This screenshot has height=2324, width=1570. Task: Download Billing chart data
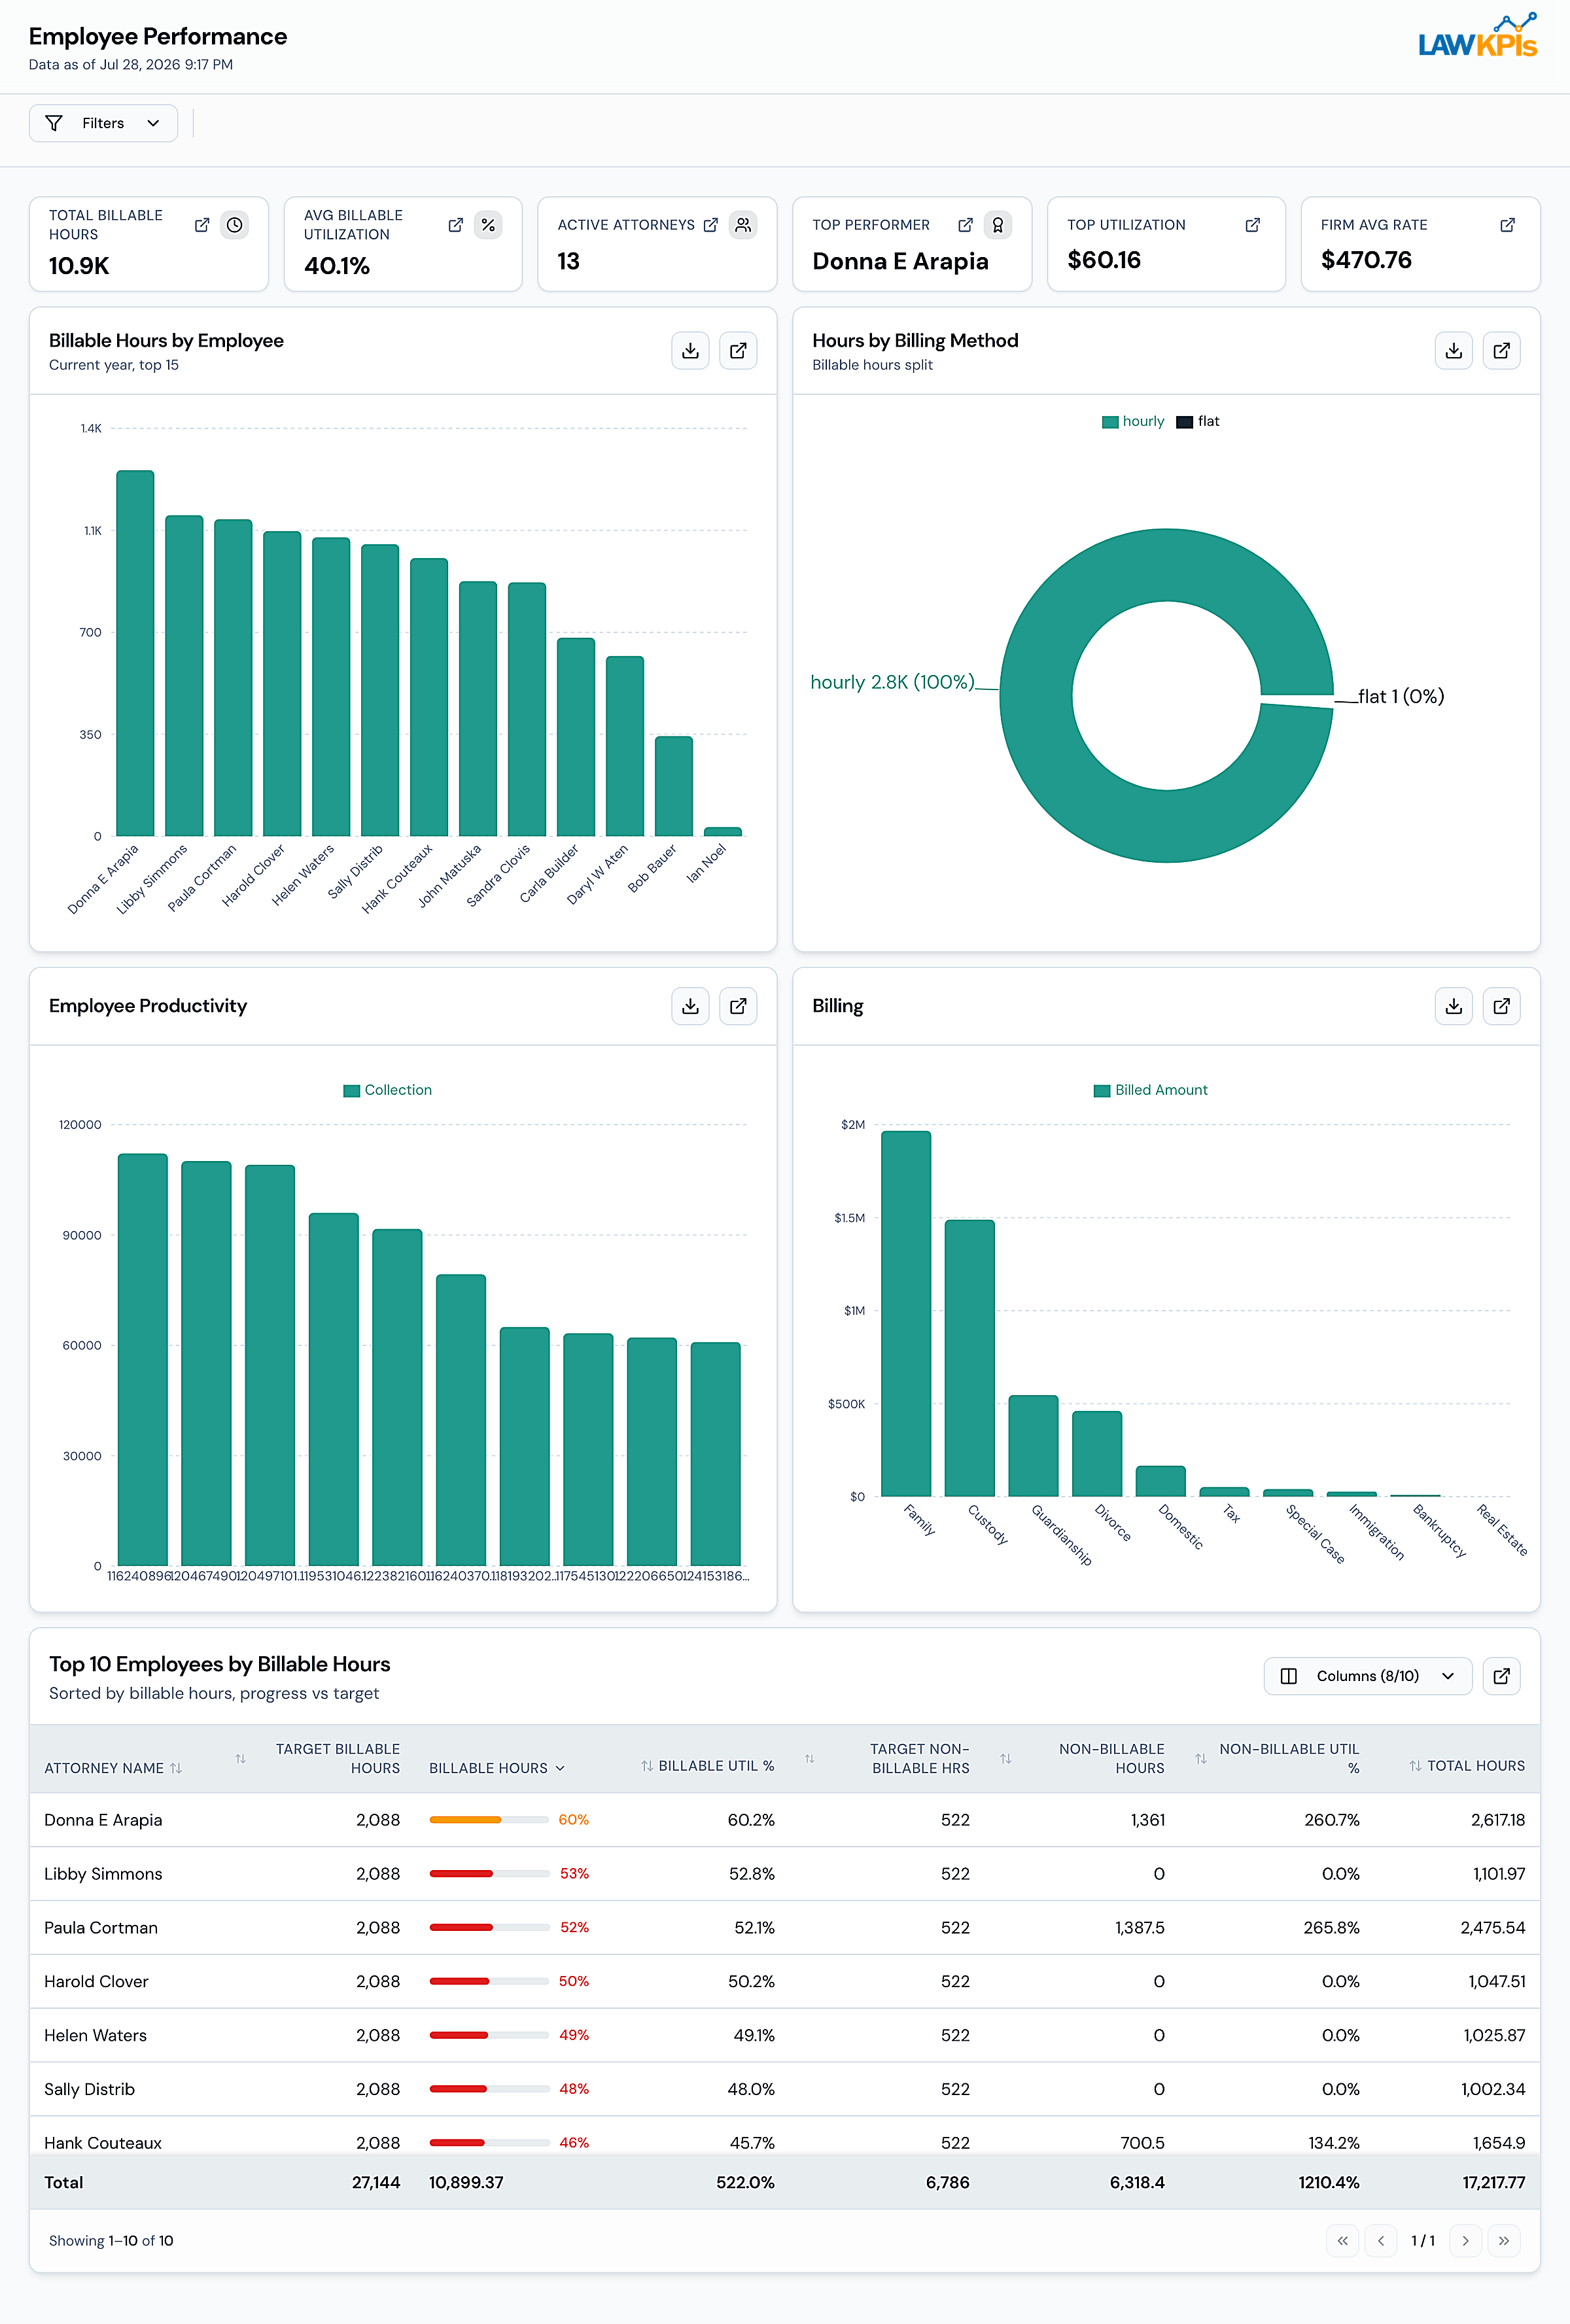click(x=1454, y=1006)
